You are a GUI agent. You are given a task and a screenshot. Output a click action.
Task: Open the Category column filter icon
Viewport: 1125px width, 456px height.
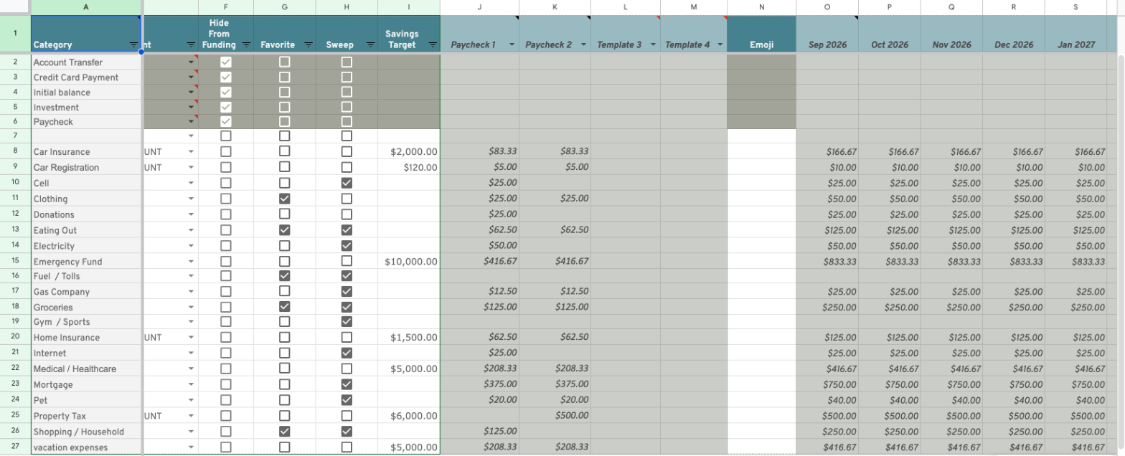(x=133, y=44)
